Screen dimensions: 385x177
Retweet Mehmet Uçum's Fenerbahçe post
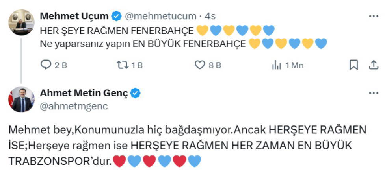(123, 65)
